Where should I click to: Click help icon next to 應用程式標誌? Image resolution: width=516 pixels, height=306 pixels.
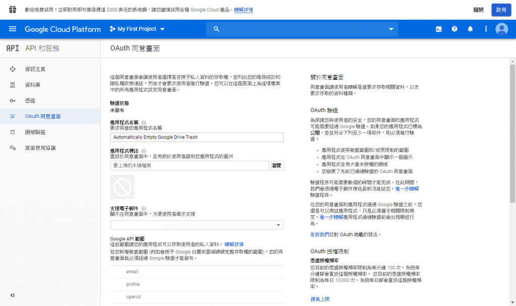[x=144, y=151]
